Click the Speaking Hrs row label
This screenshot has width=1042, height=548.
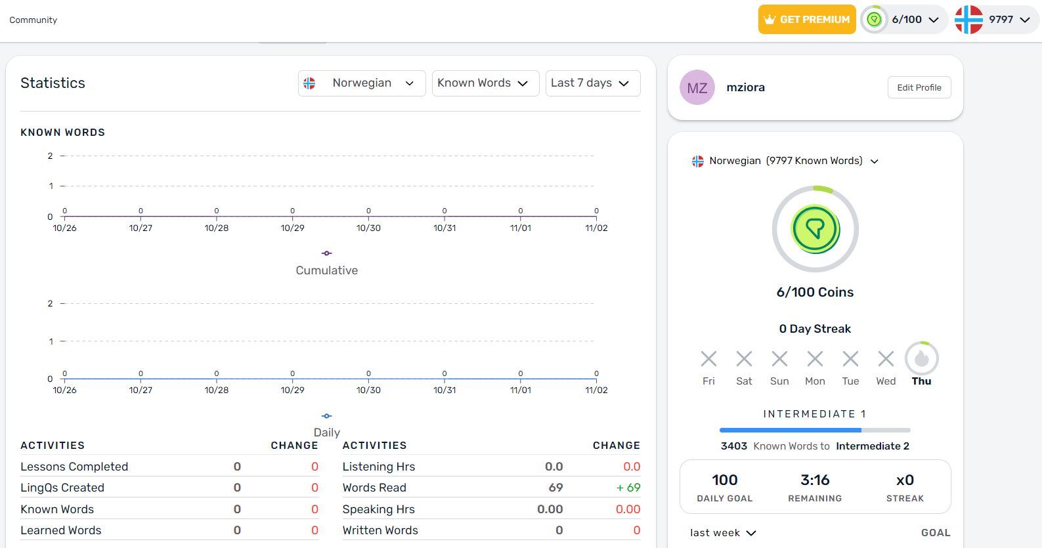point(379,509)
